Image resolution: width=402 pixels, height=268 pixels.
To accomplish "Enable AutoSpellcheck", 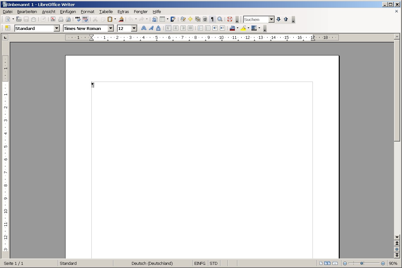I will pyautogui.click(x=85, y=19).
